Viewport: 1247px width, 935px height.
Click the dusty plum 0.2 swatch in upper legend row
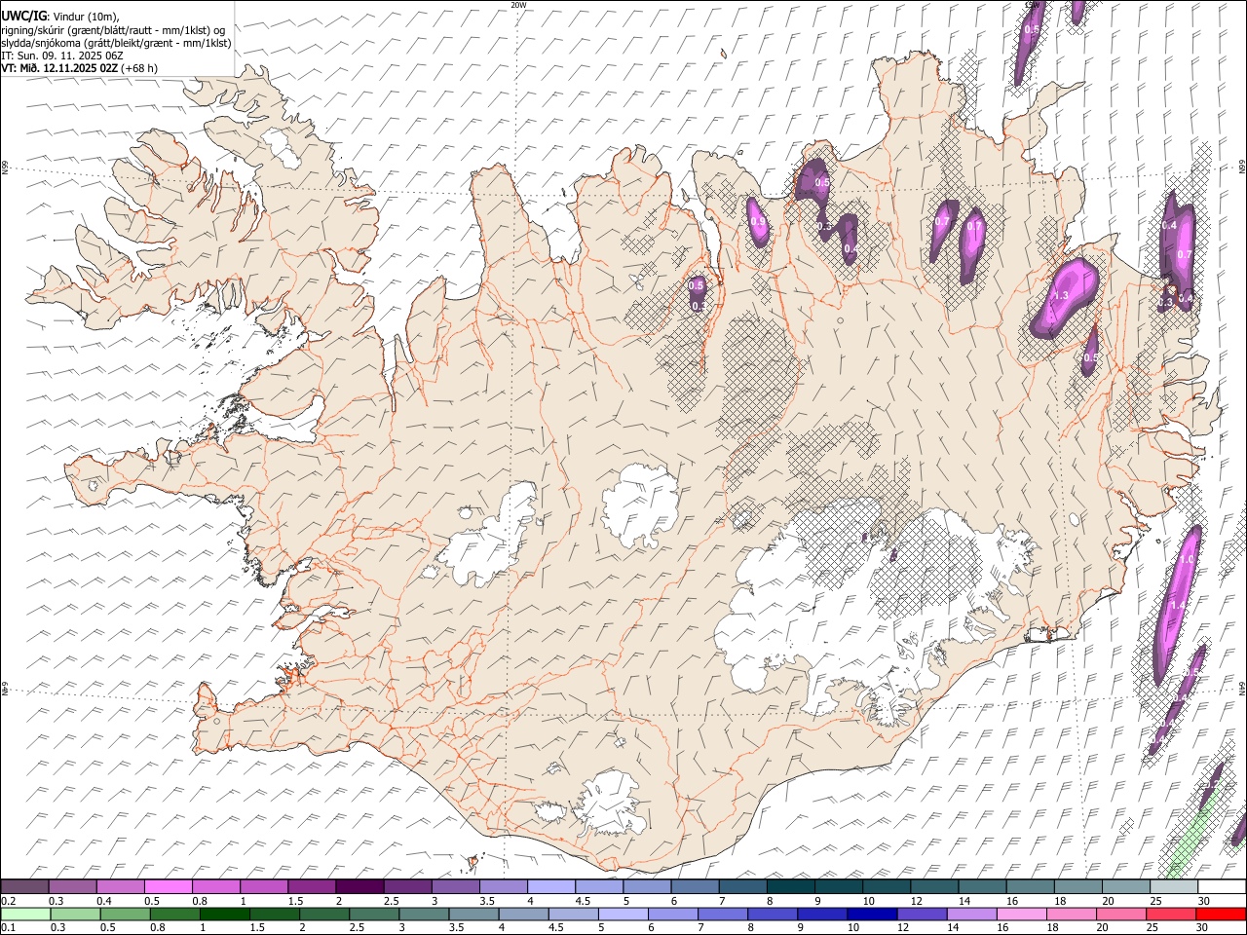point(25,887)
